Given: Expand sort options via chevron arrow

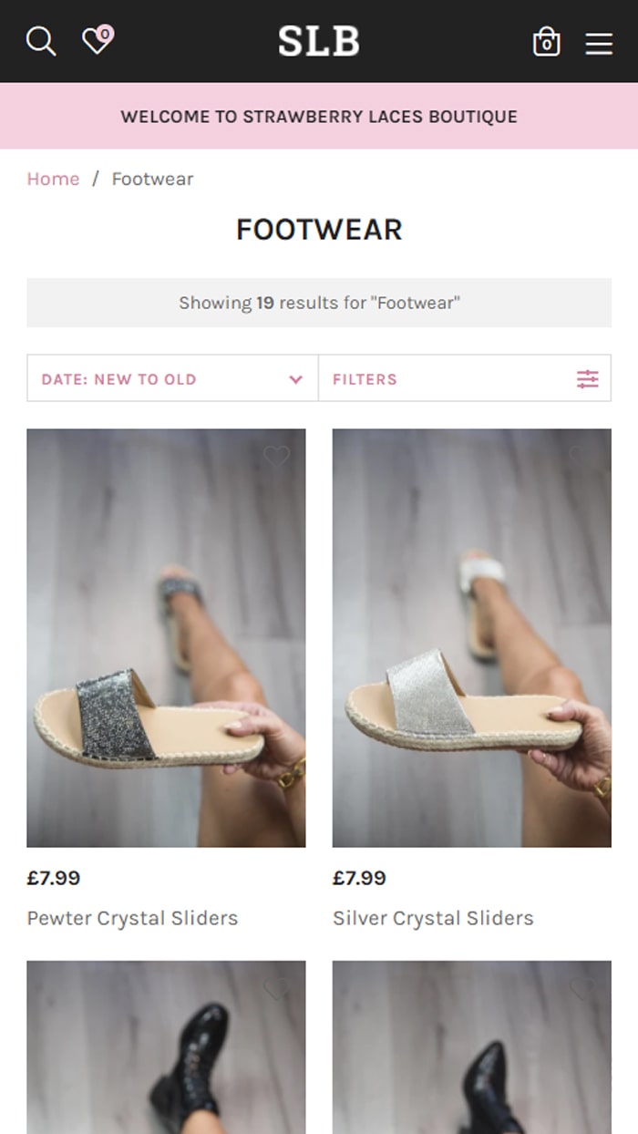Looking at the screenshot, I should (295, 379).
